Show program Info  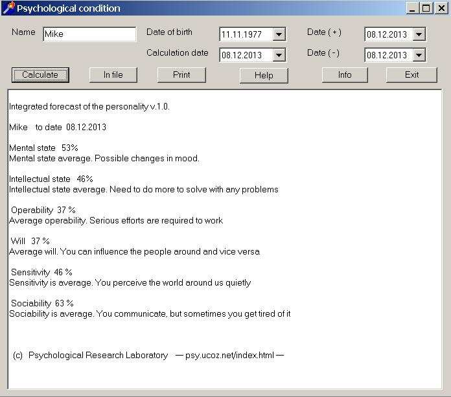point(345,75)
